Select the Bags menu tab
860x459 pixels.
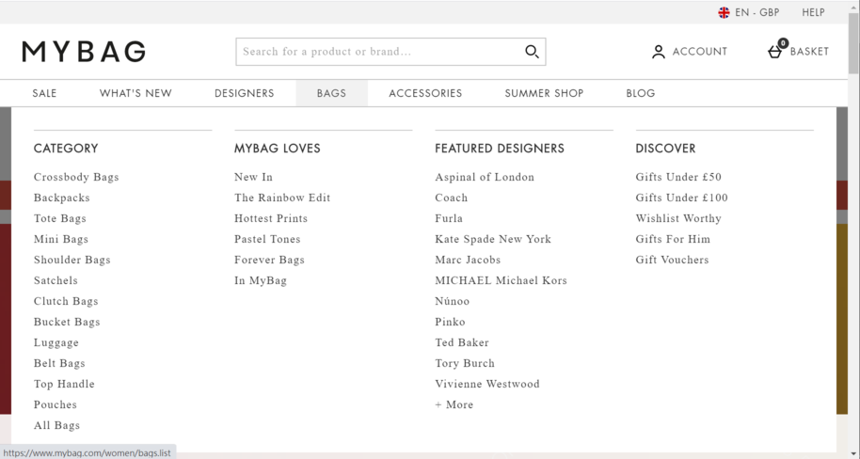coord(332,93)
